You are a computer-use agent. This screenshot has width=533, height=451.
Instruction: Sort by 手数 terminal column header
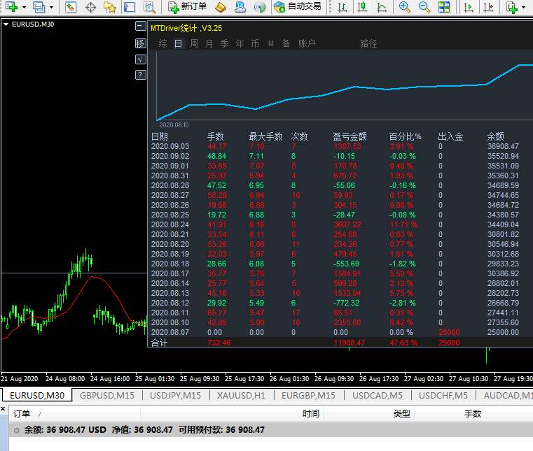coord(473,414)
